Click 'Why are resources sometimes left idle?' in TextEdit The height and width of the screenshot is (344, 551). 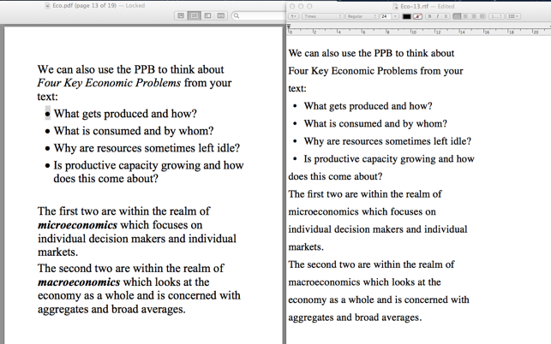pos(387,141)
